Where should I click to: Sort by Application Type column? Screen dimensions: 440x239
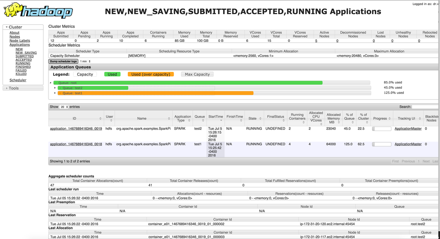click(183, 118)
